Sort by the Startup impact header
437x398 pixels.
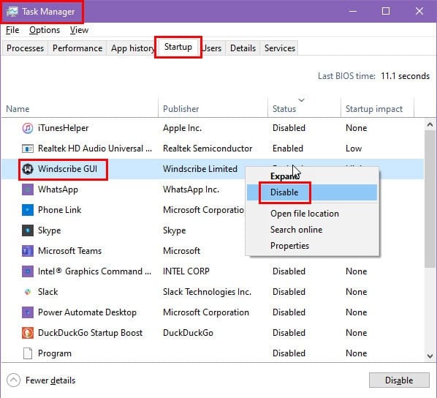pyautogui.click(x=377, y=108)
